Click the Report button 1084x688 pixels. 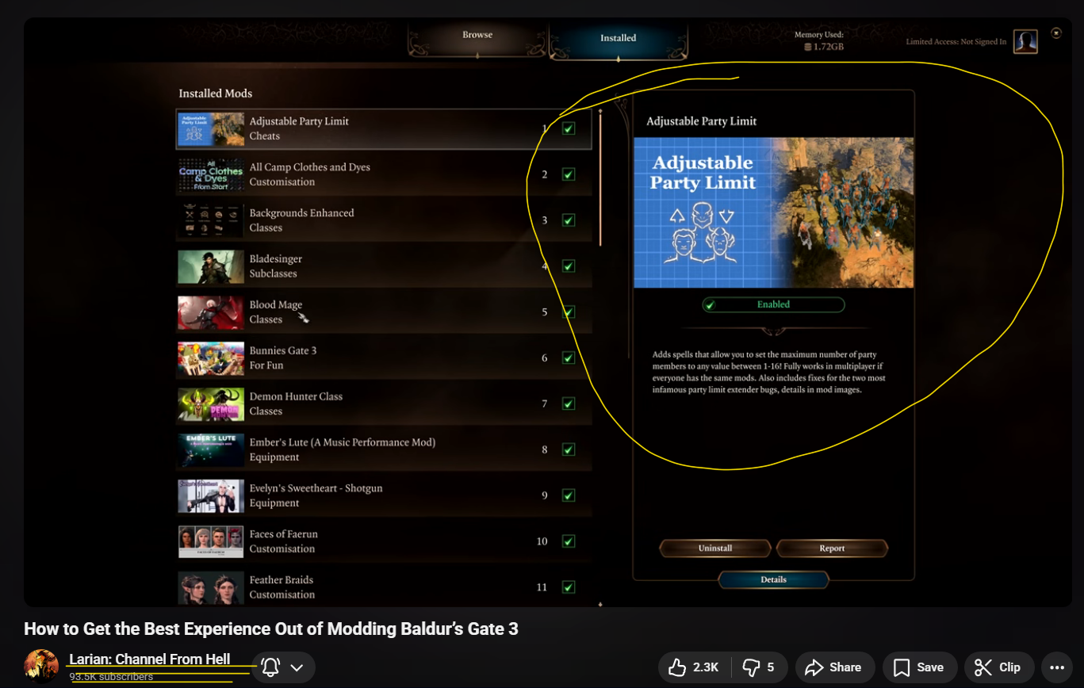(x=832, y=548)
